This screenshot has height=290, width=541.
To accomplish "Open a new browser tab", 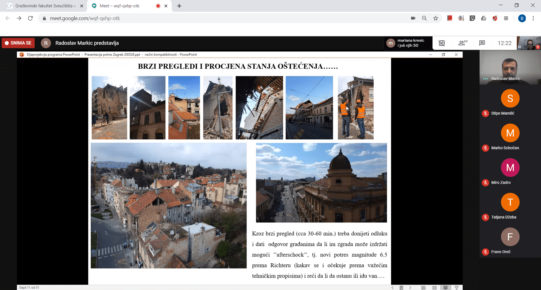I will 179,6.
